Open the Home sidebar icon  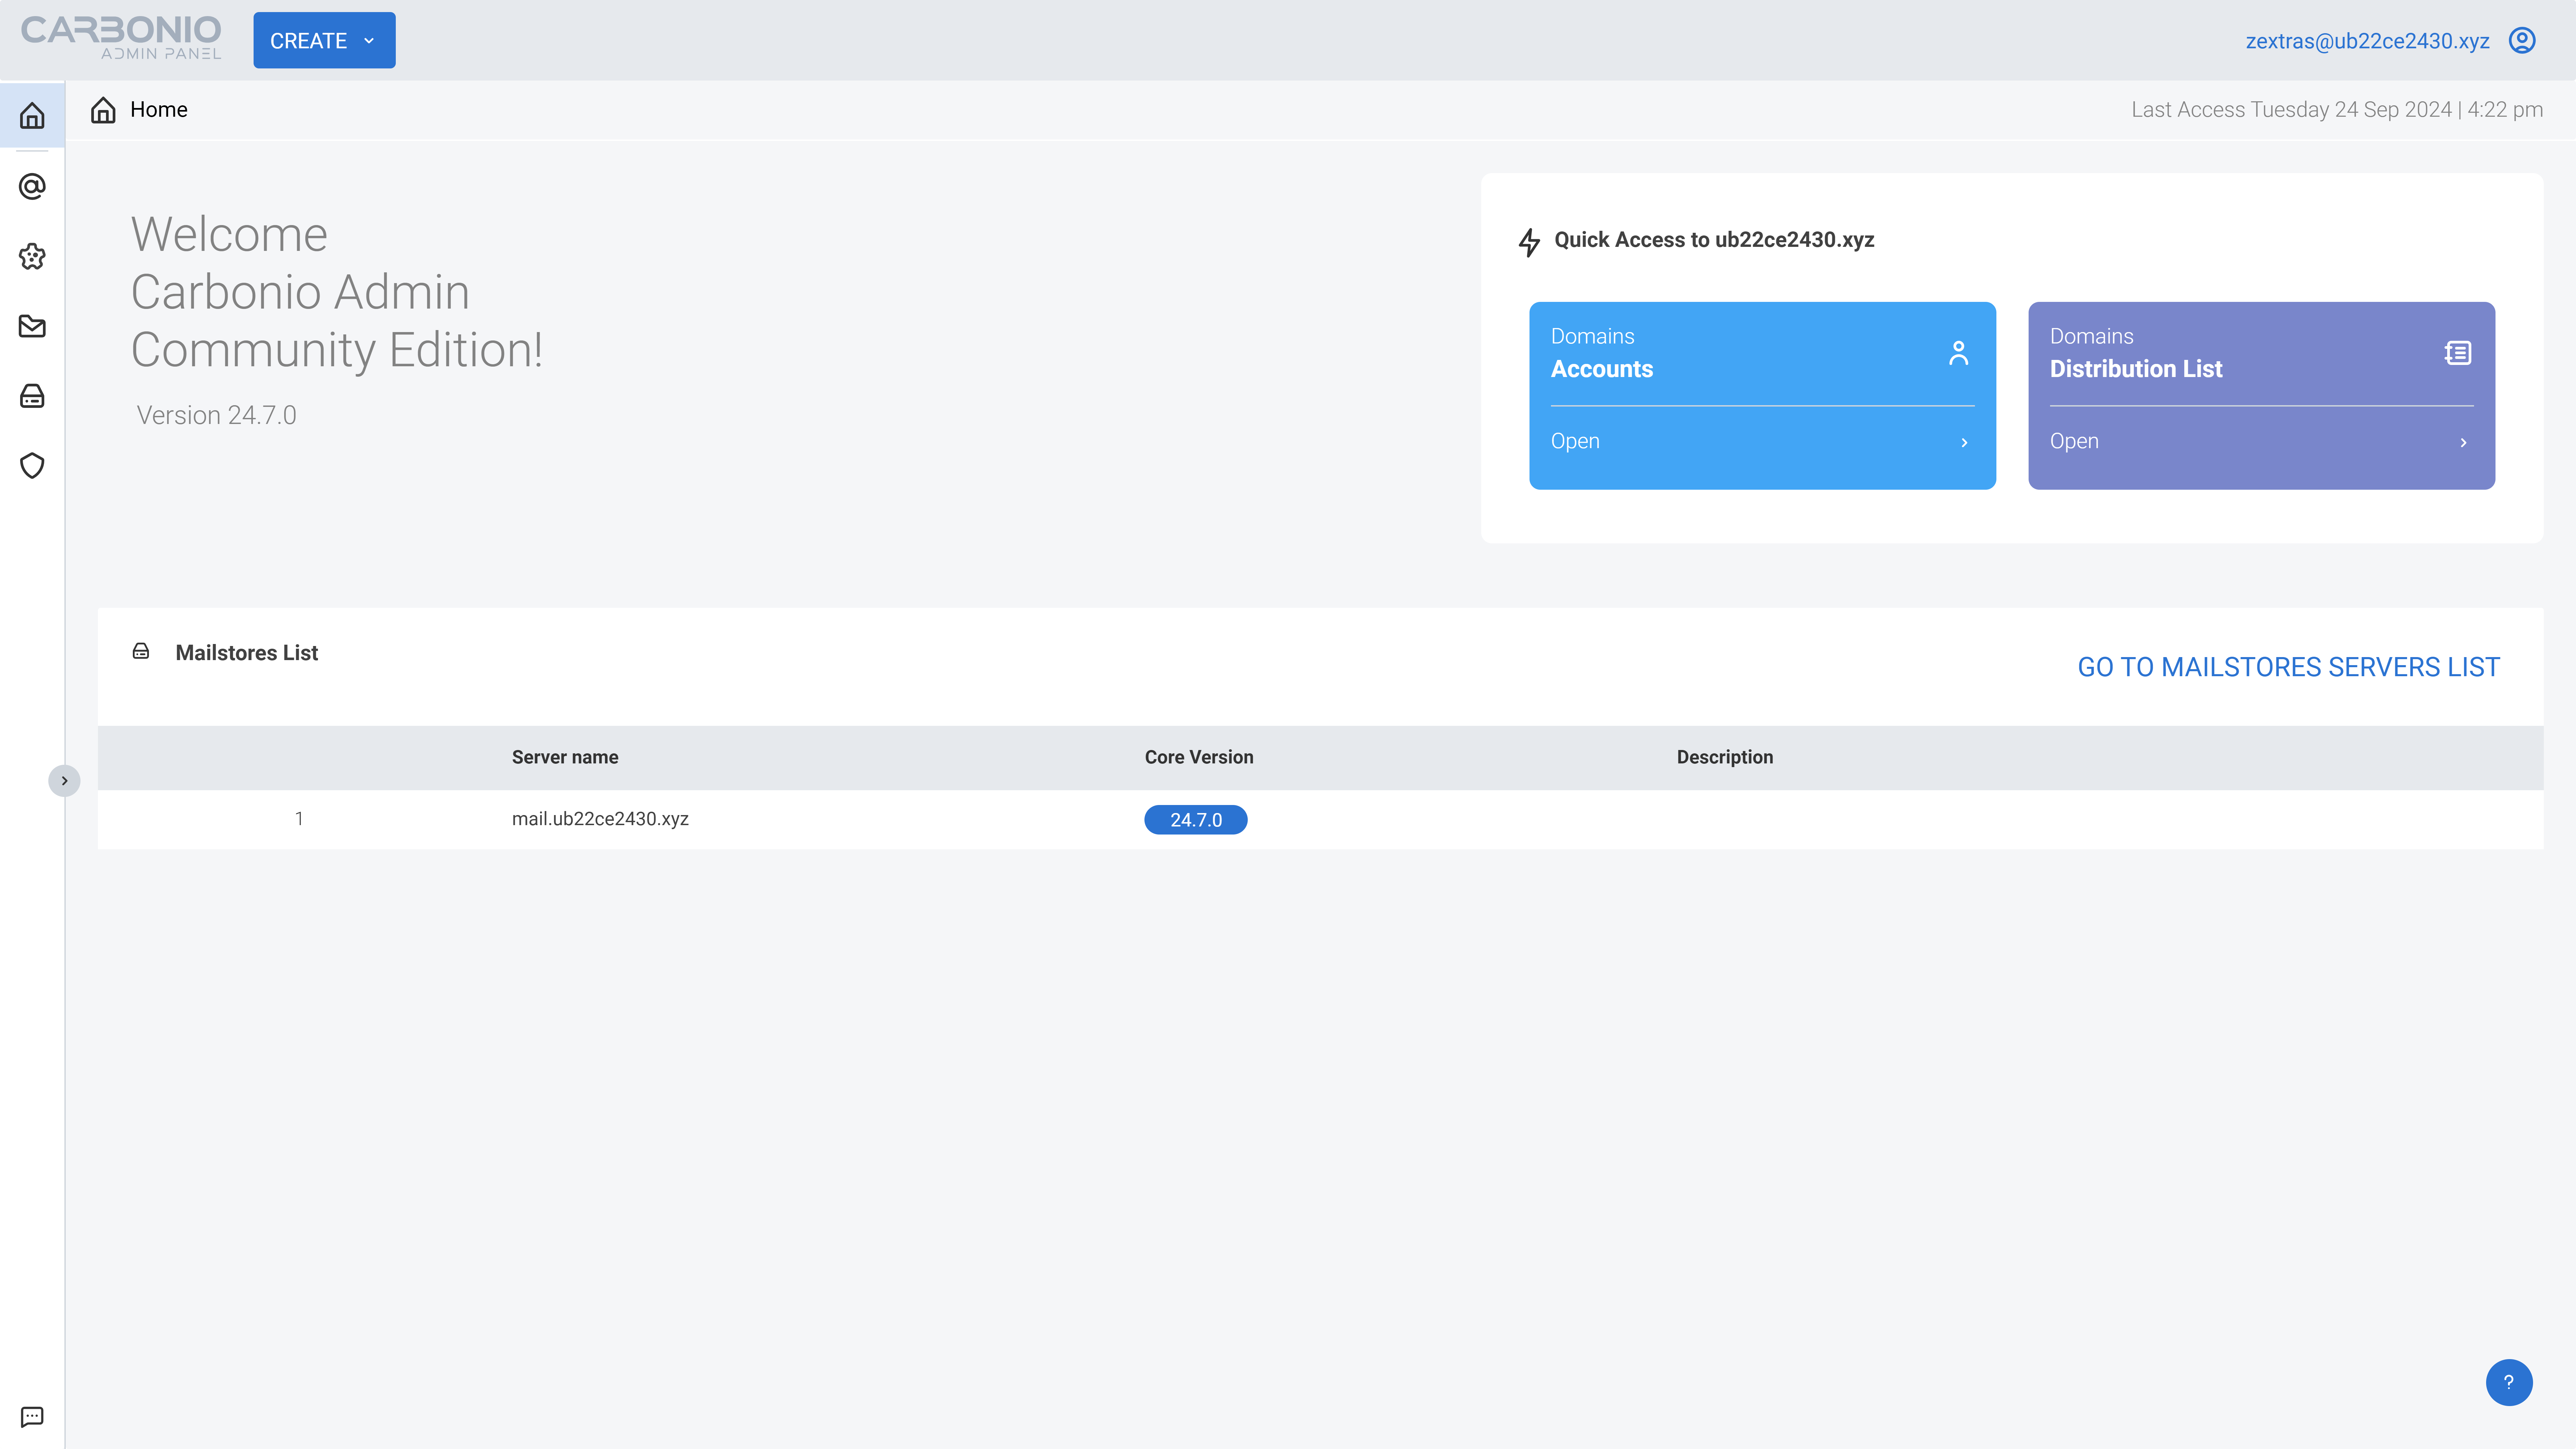[x=32, y=116]
